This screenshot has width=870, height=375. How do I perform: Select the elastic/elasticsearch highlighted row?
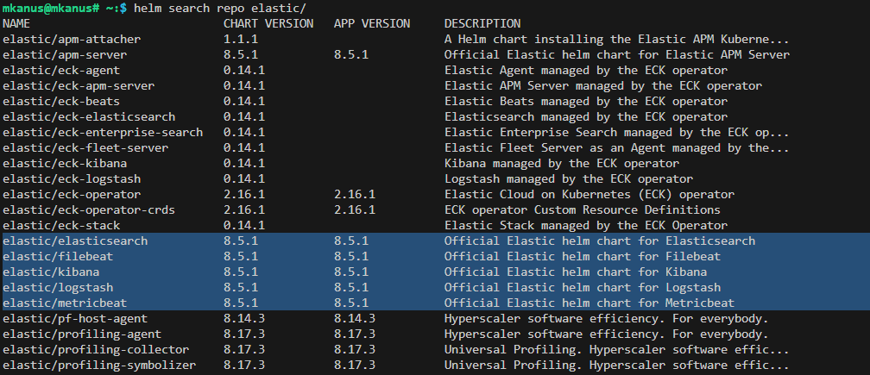(x=435, y=241)
